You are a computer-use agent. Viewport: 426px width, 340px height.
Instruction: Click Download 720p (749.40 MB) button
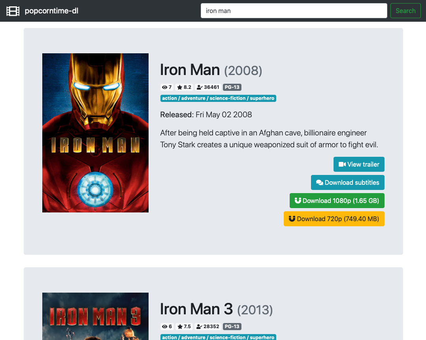[334, 219]
